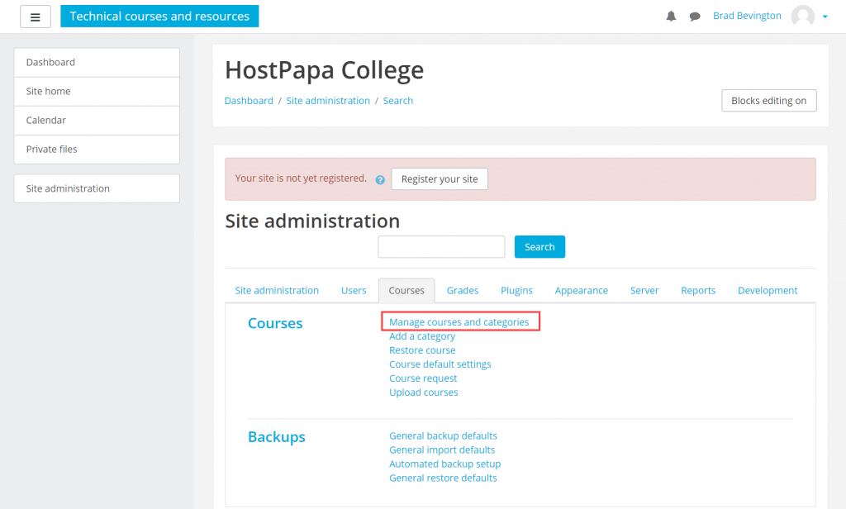Image resolution: width=846 pixels, height=509 pixels.
Task: Click the 'Site administration' page heading text
Action: coord(312,221)
